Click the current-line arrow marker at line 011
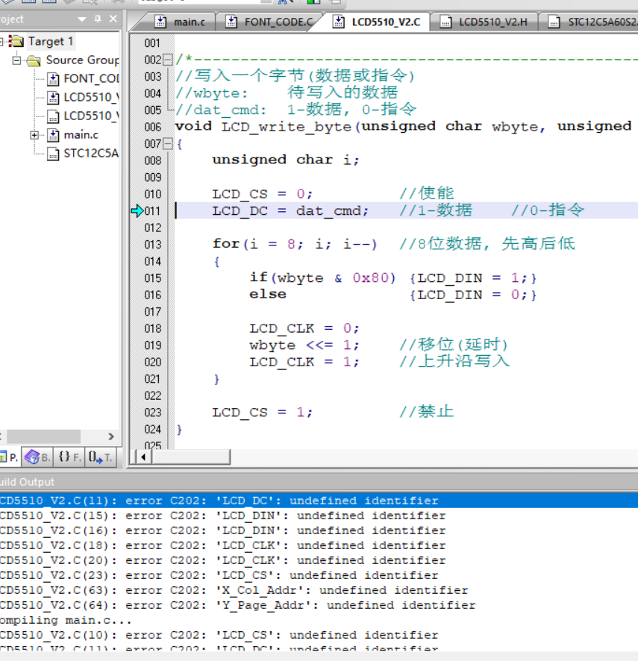The image size is (638, 661). pyautogui.click(x=137, y=211)
